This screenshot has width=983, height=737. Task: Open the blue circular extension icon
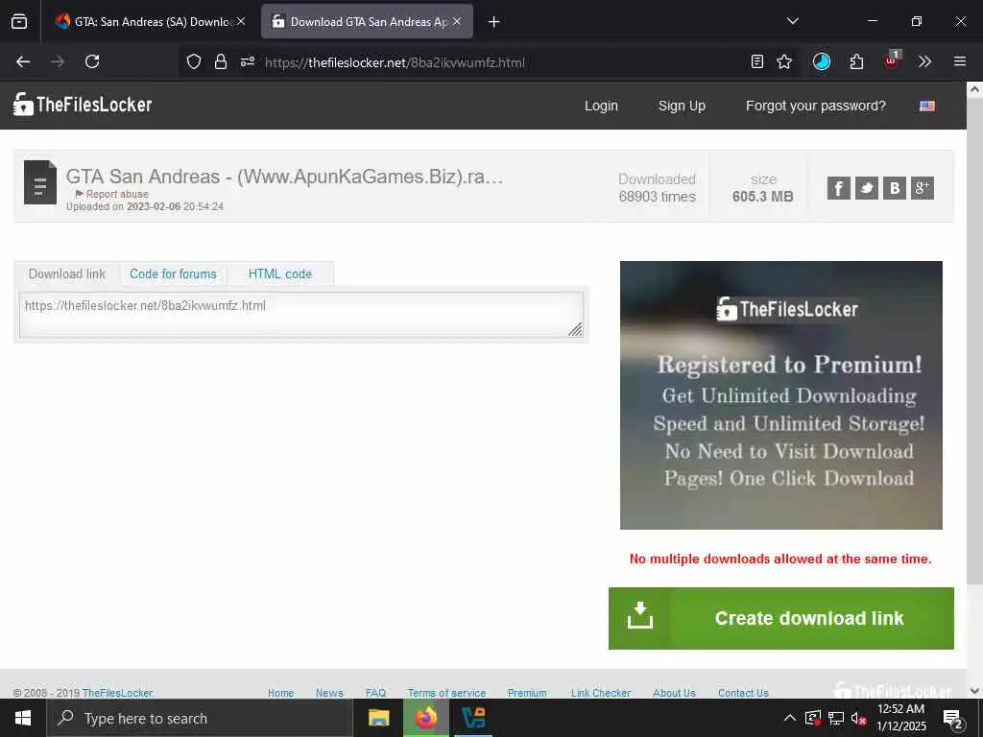point(822,61)
